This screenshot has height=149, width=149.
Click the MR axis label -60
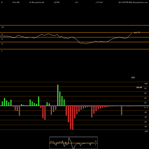pos(145,122)
